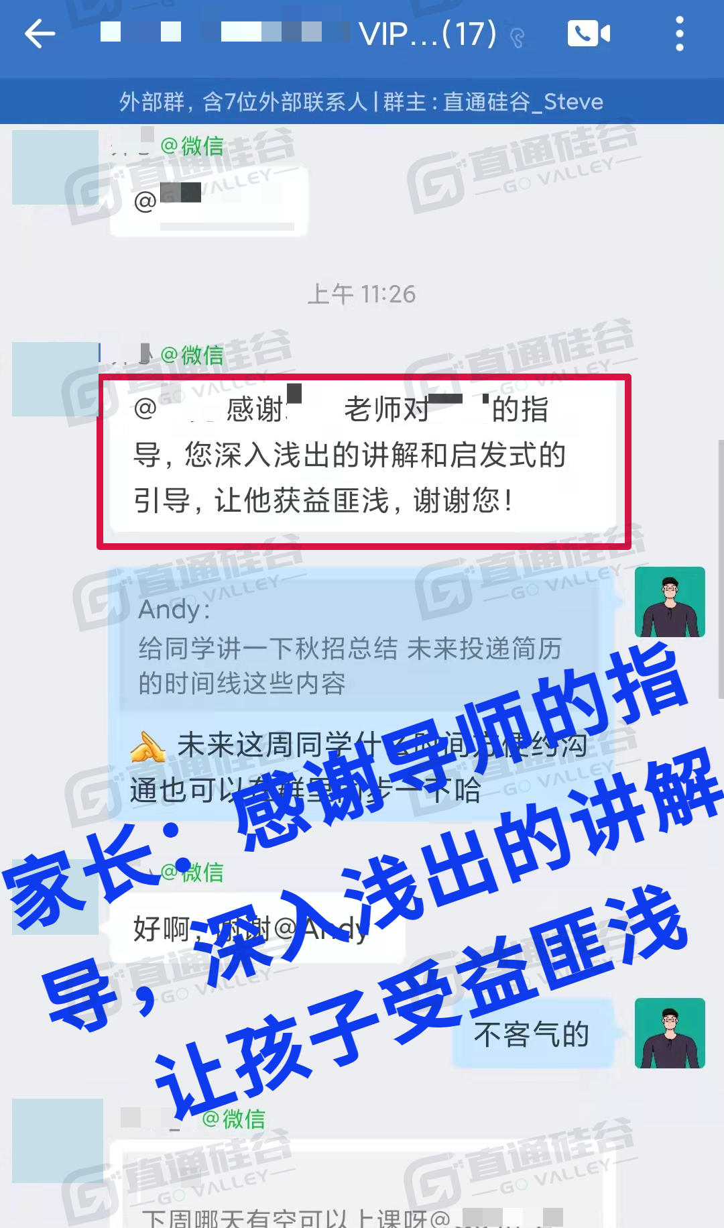Start a voice or video call
Screen dimensions: 724x1228
[x=589, y=34]
